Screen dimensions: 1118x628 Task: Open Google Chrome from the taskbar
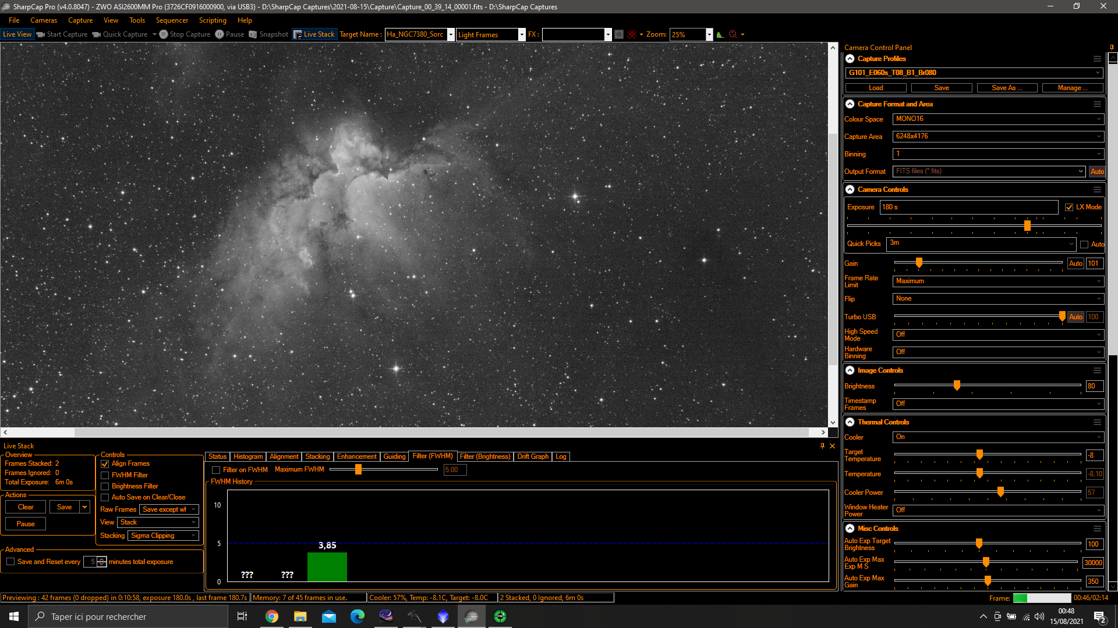click(x=271, y=616)
